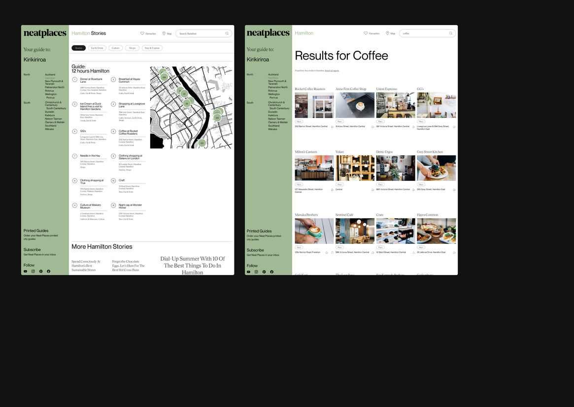The image size is (574, 407).
Task: Switch to the Culture filter tab
Action: coord(115,48)
